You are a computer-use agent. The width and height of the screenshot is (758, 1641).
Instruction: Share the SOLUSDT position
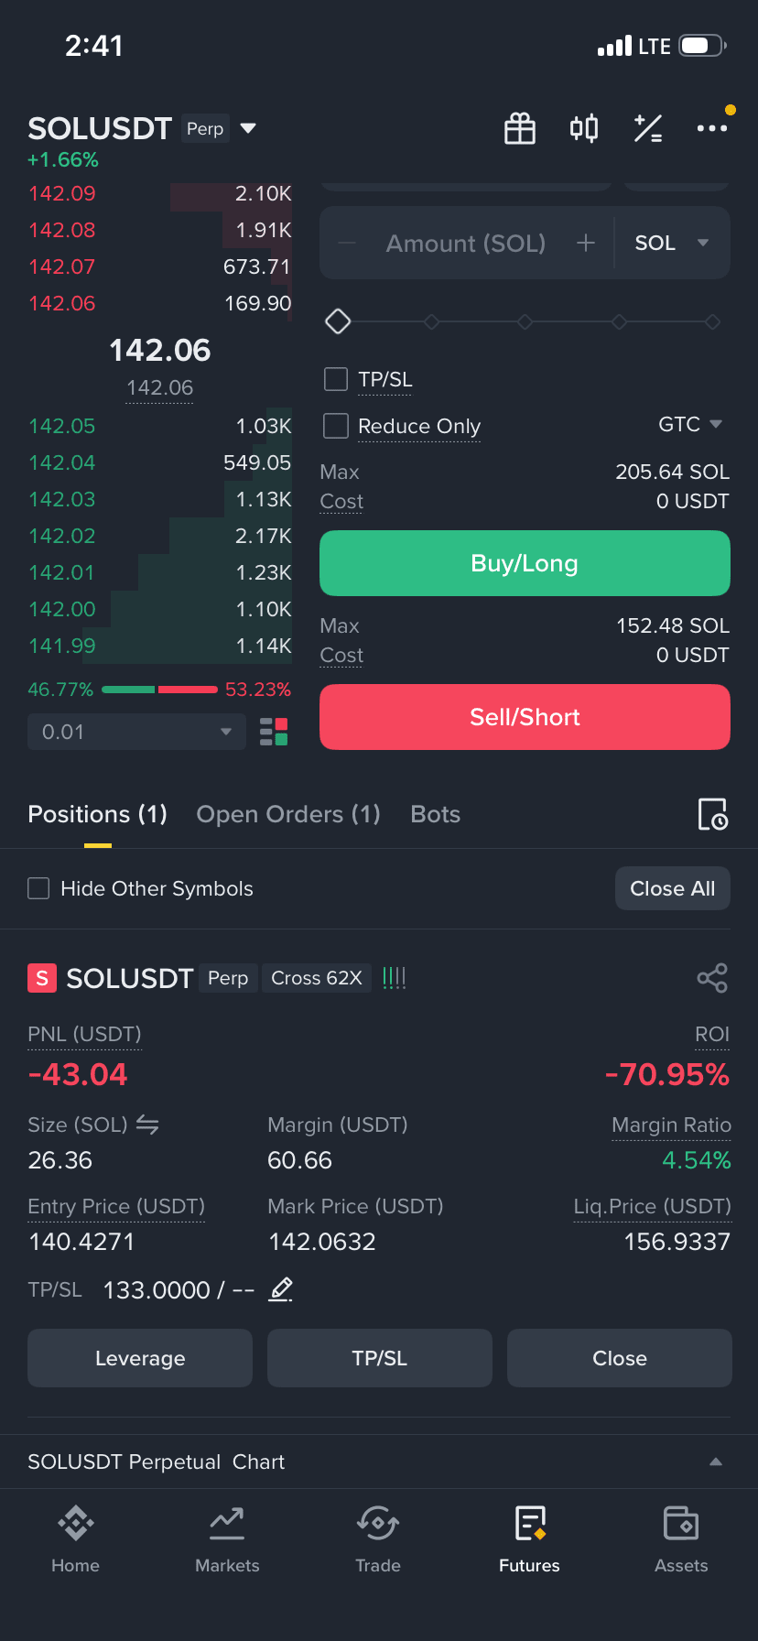712,978
